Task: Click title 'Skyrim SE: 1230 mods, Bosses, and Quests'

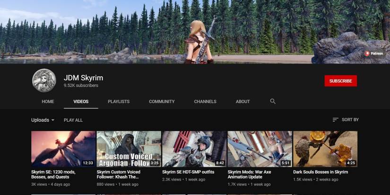Action: pyautogui.click(x=53, y=174)
